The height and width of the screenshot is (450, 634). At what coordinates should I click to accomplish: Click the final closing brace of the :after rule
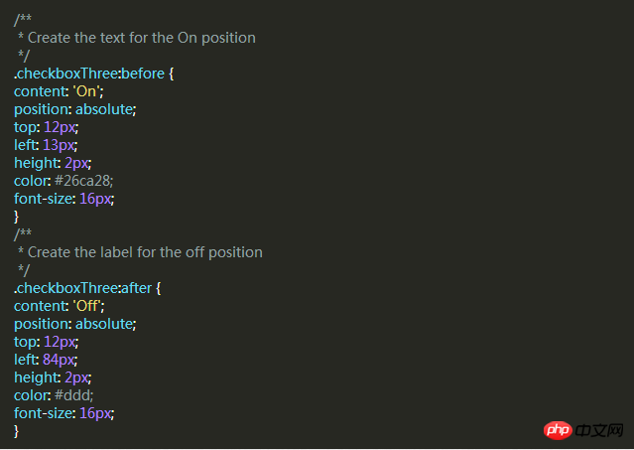[x=16, y=431]
